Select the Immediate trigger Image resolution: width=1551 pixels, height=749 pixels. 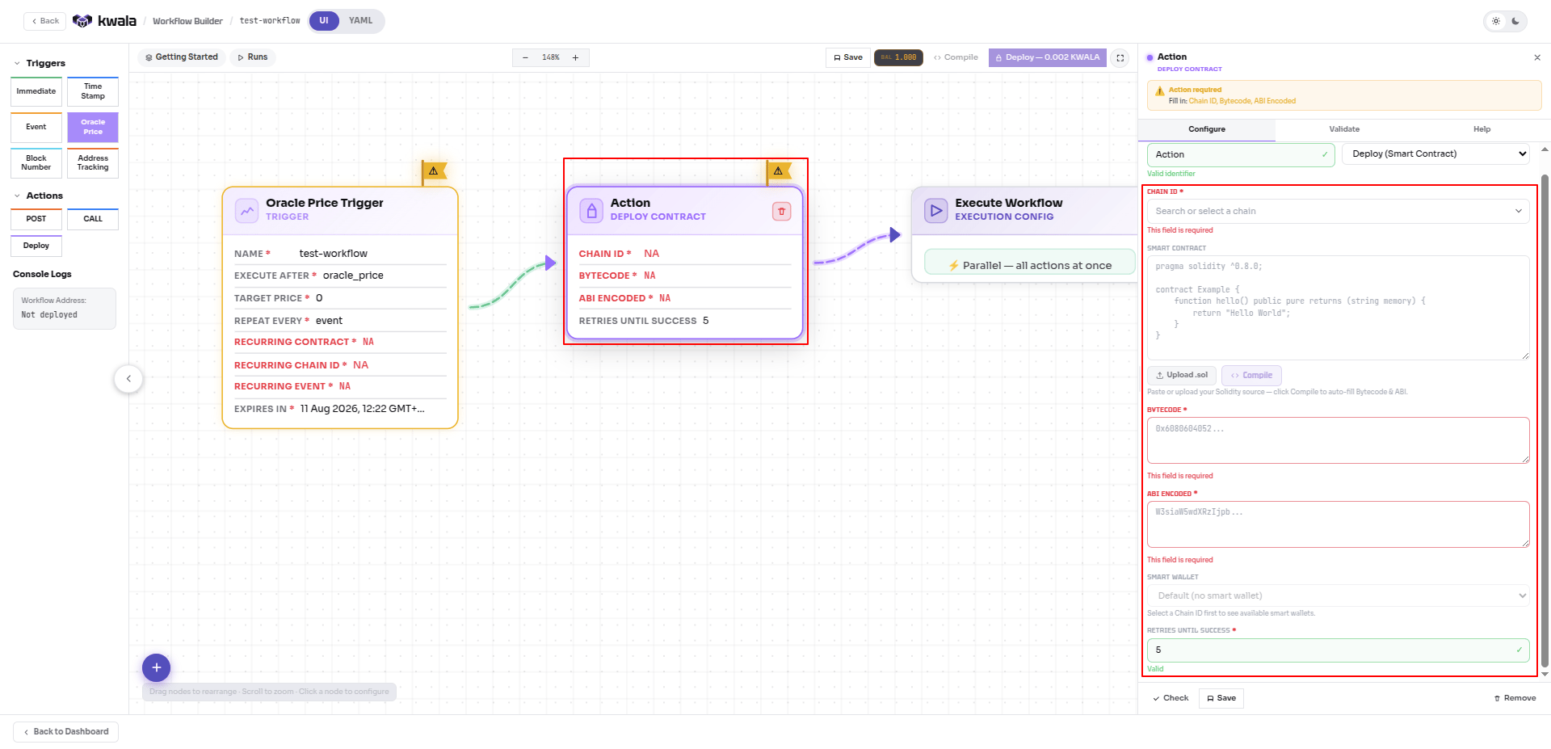click(36, 91)
